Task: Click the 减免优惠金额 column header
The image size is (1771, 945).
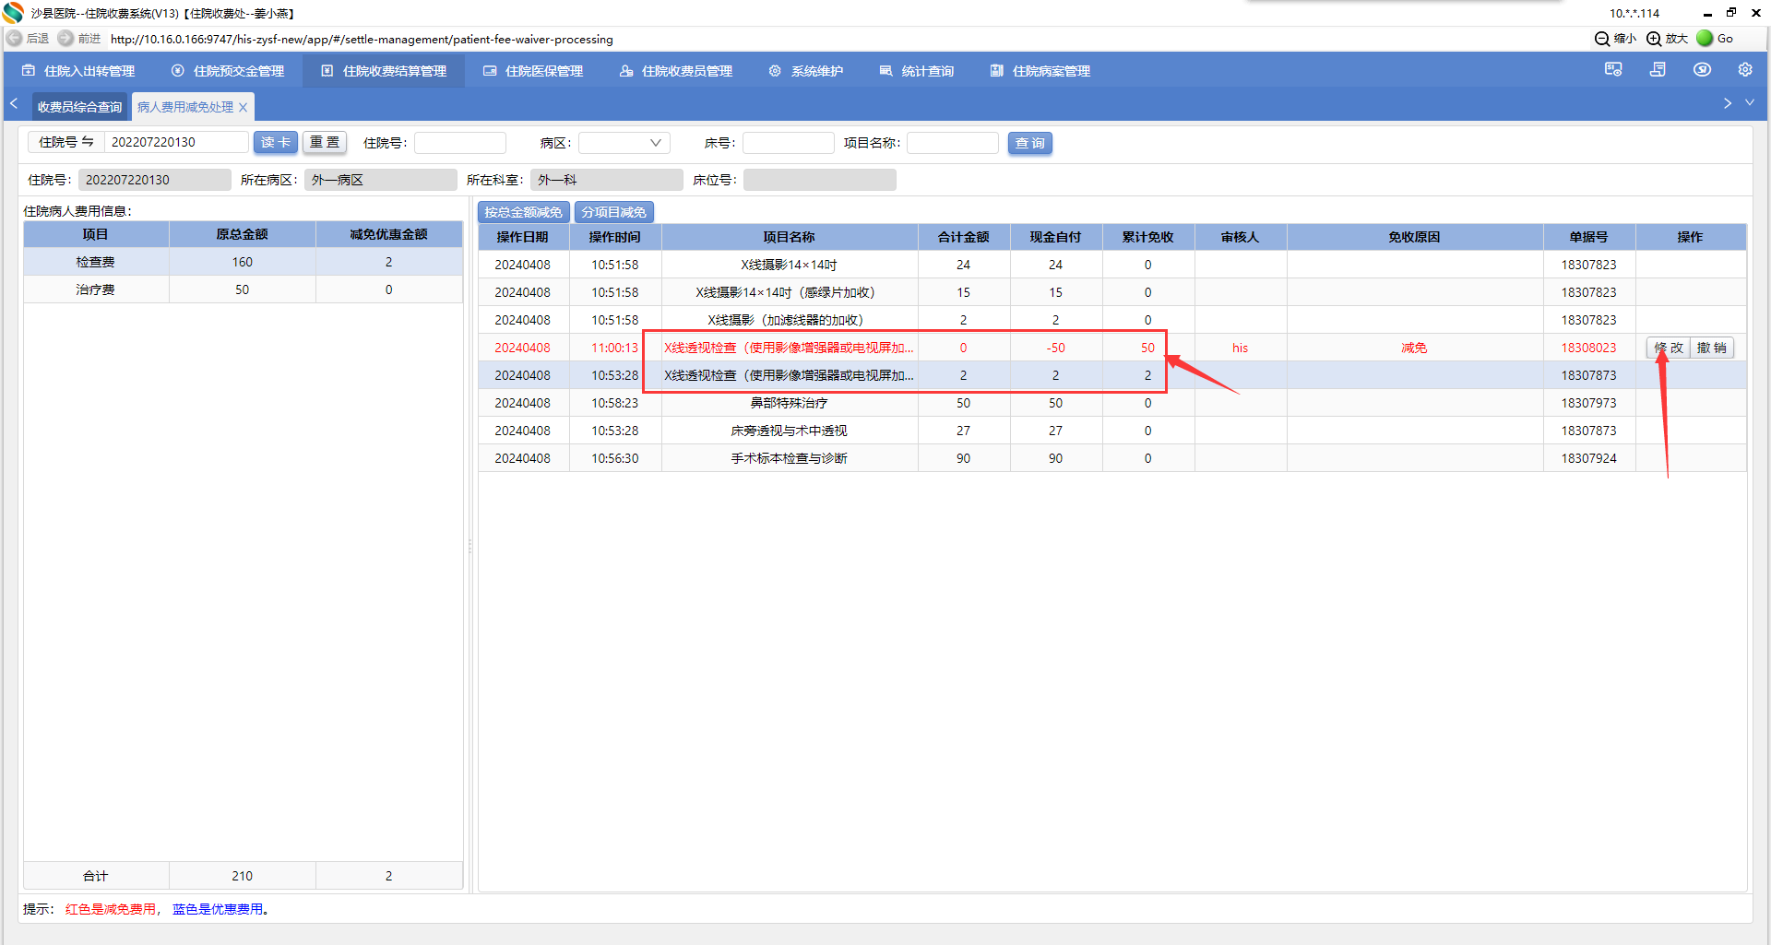Action: (x=388, y=234)
